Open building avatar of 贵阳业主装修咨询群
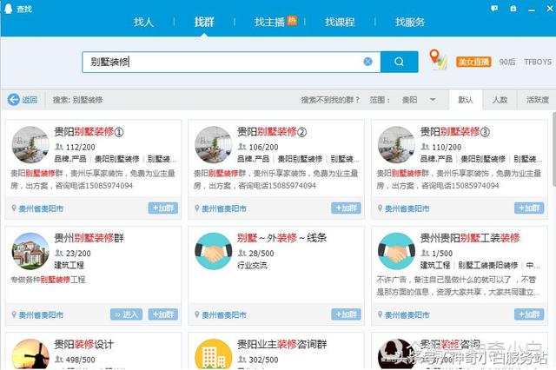556x370 pixels. (x=214, y=354)
